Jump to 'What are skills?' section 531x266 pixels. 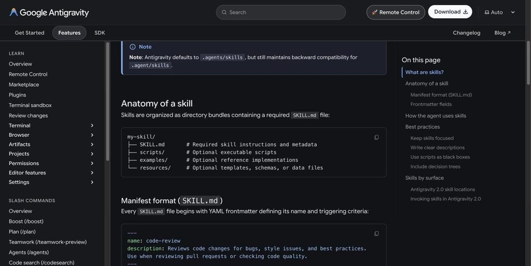[x=424, y=72]
